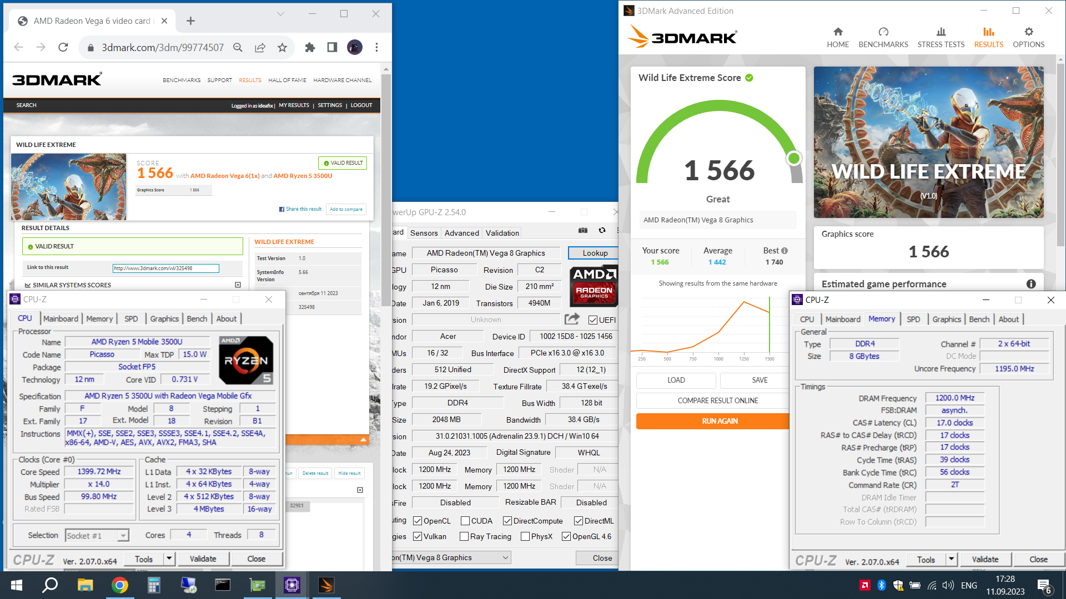Toggle DirectCompute checkbox in GPU-Z
1066x599 pixels.
pyautogui.click(x=507, y=521)
